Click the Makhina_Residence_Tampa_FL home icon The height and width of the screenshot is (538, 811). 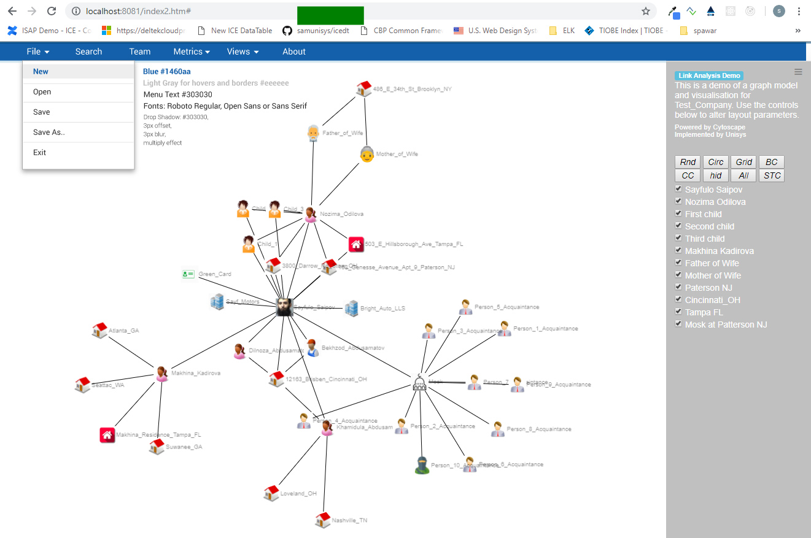click(107, 435)
